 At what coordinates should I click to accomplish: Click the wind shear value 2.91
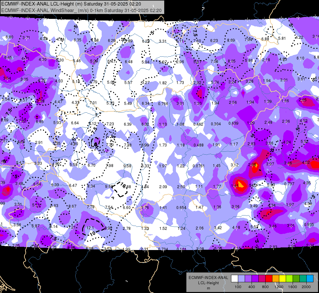pos(39,143)
